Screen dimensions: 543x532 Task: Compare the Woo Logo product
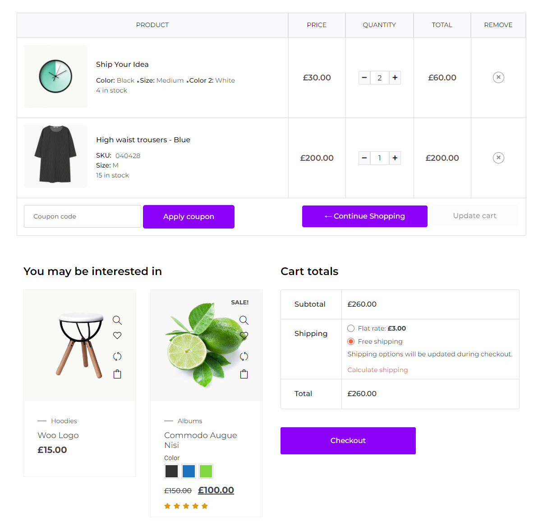point(117,356)
